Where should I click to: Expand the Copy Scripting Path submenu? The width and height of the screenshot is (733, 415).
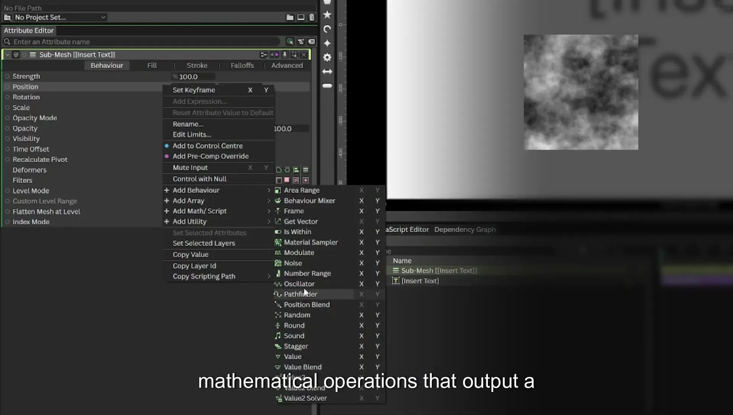[x=218, y=276]
